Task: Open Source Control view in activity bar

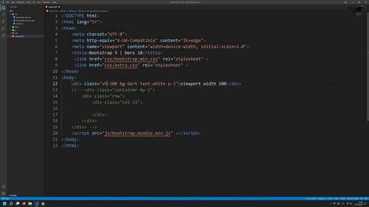Action: click(x=3, y=22)
